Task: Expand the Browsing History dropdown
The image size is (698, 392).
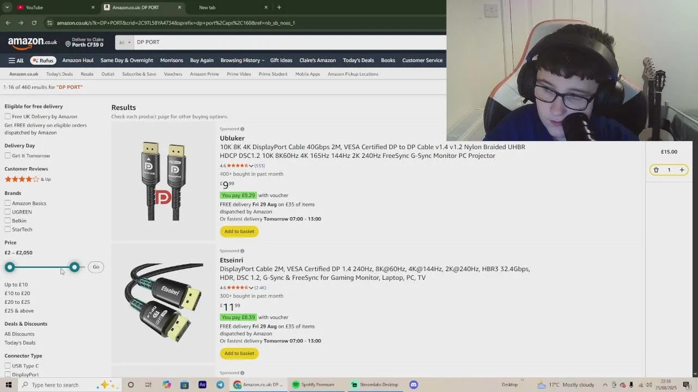Action: 242,60
